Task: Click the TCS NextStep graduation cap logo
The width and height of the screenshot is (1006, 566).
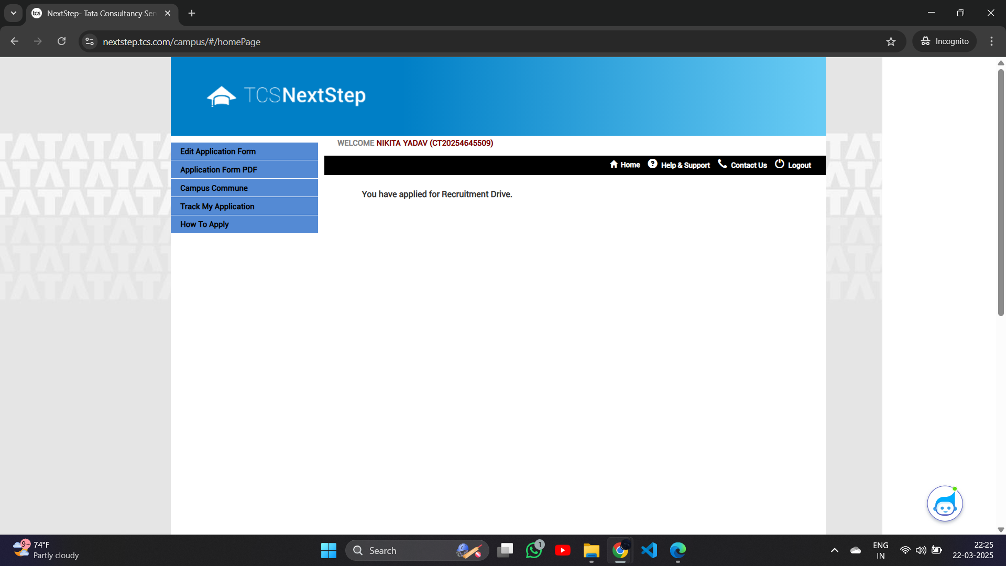Action: point(221,96)
